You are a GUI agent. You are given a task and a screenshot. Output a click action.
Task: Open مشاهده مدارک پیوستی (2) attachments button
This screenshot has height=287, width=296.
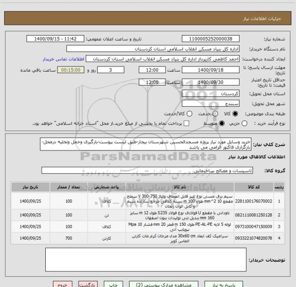click(x=163, y=284)
